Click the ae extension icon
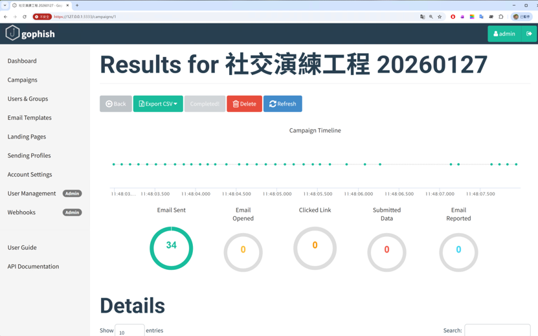 491,16
